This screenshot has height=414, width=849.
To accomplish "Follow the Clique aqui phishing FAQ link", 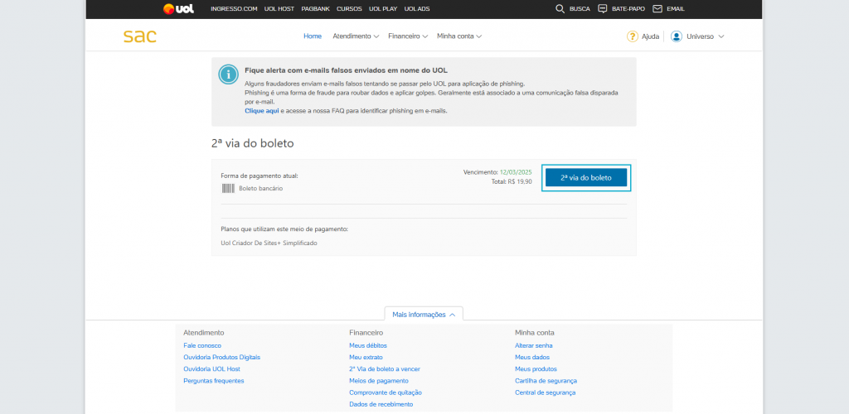I will (261, 110).
